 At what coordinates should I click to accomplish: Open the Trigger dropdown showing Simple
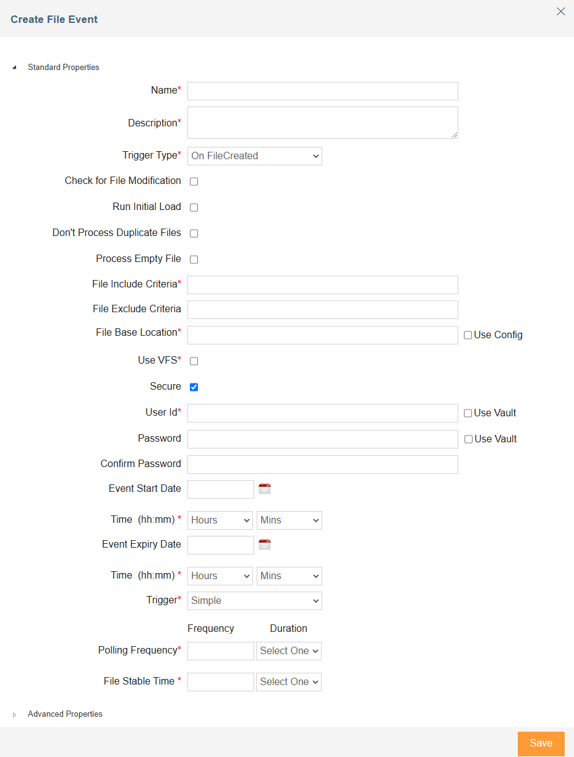click(x=255, y=601)
